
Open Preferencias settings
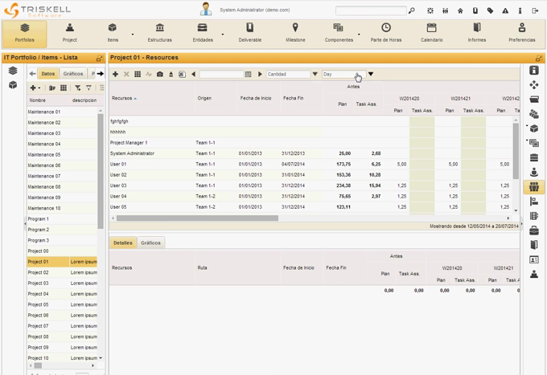click(x=522, y=34)
